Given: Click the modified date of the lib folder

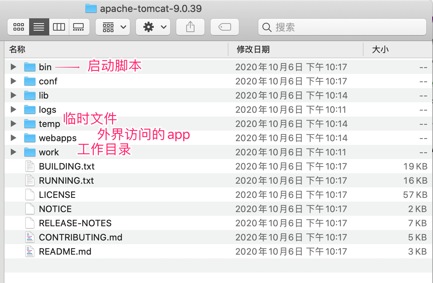Looking at the screenshot, I should [291, 96].
